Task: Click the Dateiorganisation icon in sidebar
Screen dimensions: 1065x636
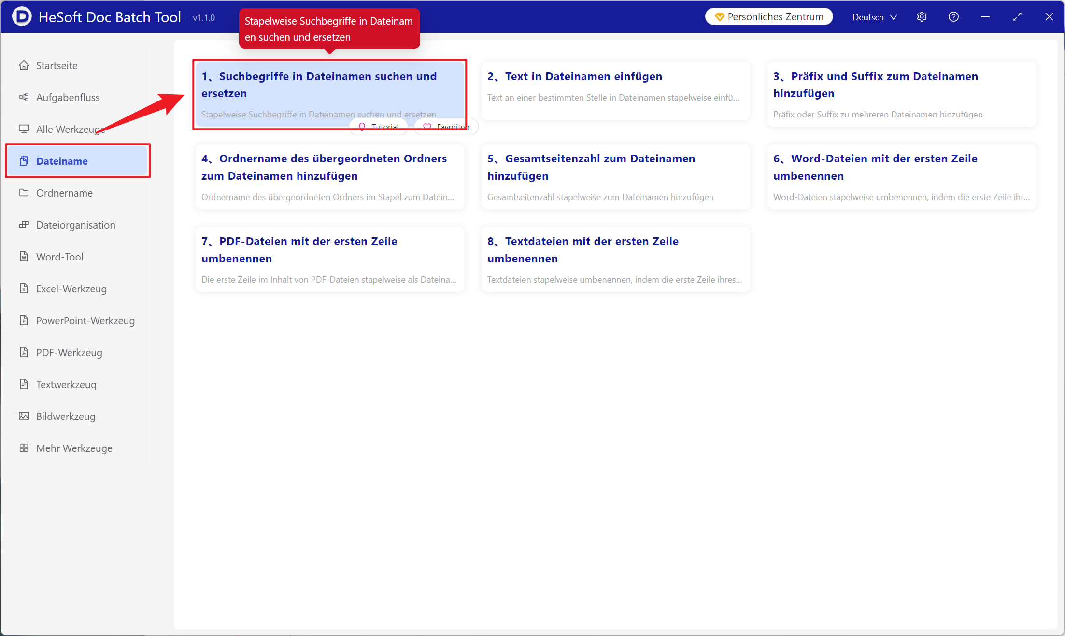Action: (24, 225)
